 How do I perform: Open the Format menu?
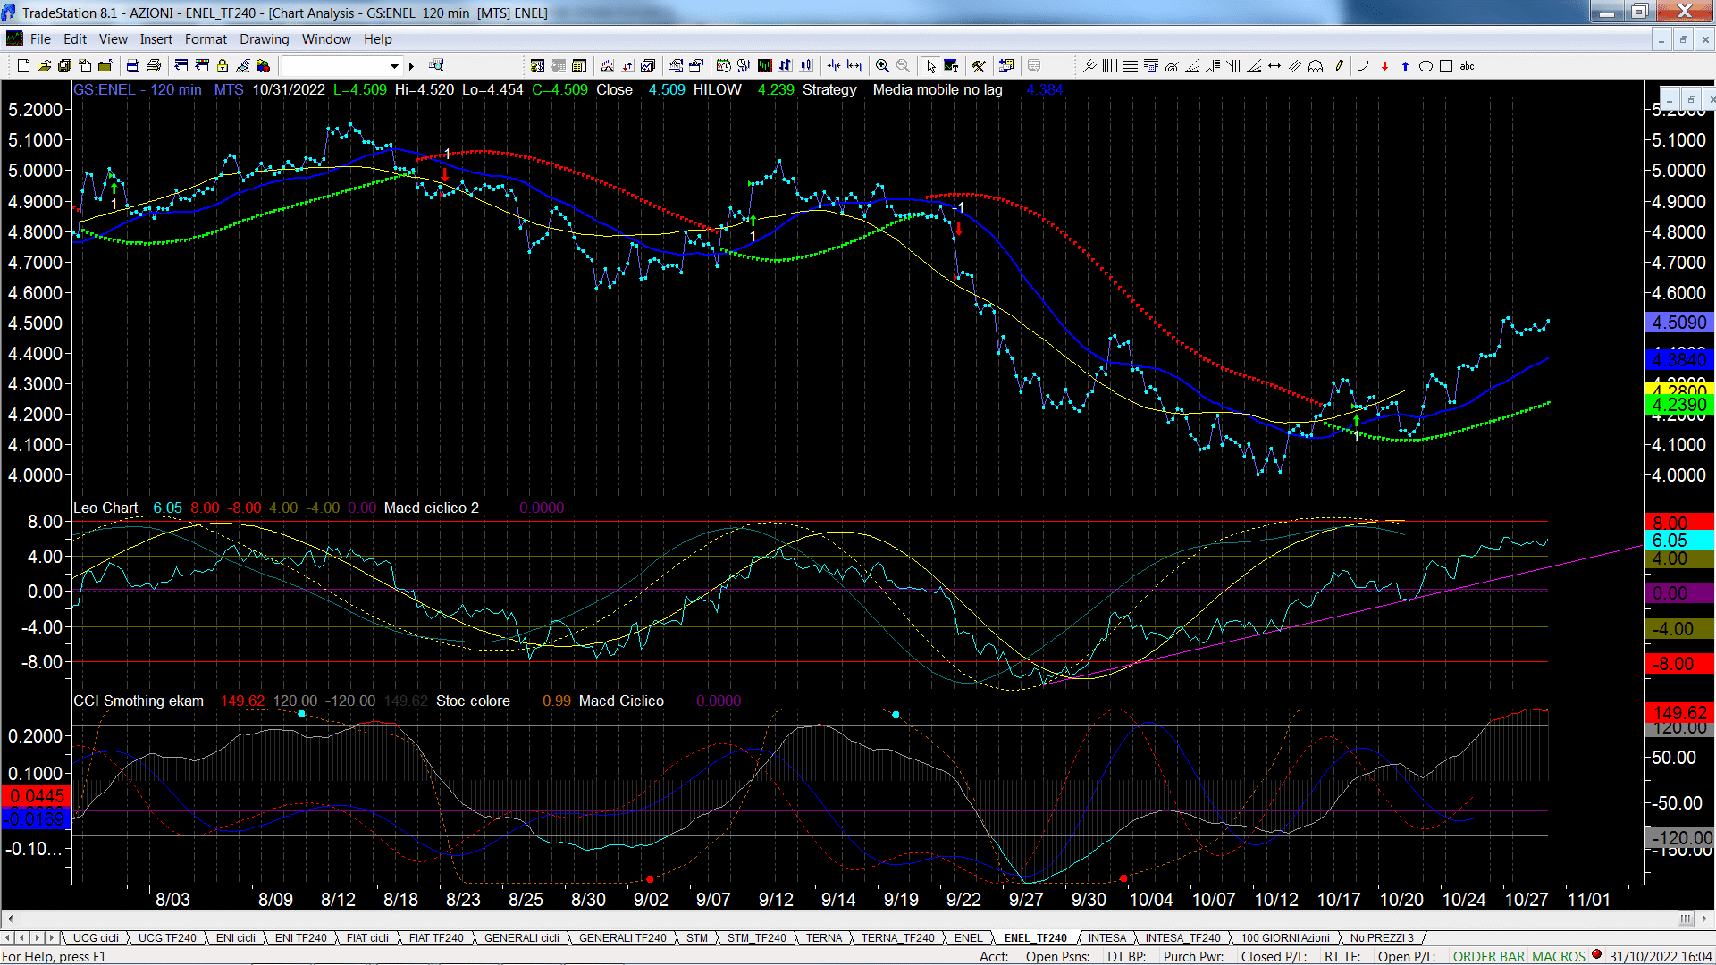206,39
